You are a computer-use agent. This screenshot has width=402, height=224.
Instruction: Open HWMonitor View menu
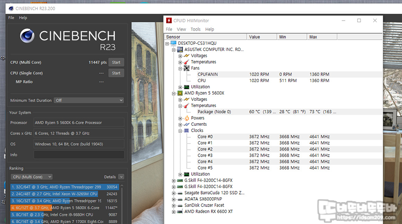181,29
